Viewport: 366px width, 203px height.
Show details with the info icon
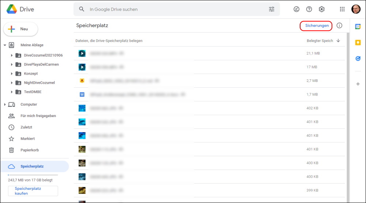pos(339,26)
